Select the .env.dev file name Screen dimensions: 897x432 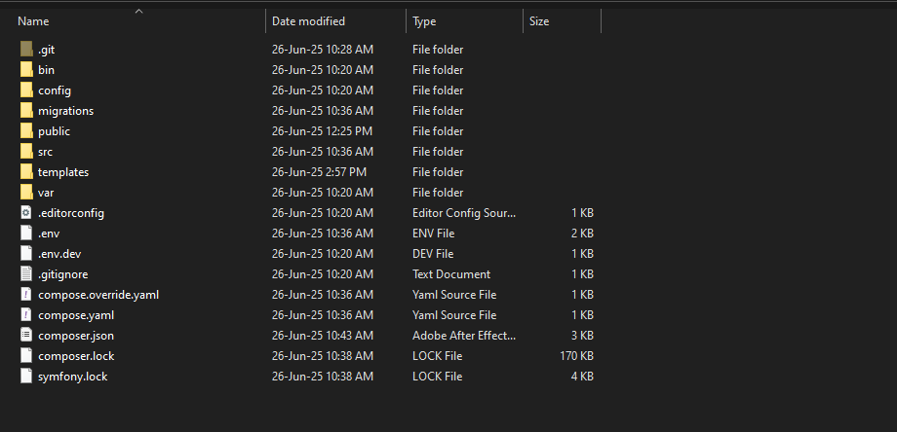(x=58, y=254)
